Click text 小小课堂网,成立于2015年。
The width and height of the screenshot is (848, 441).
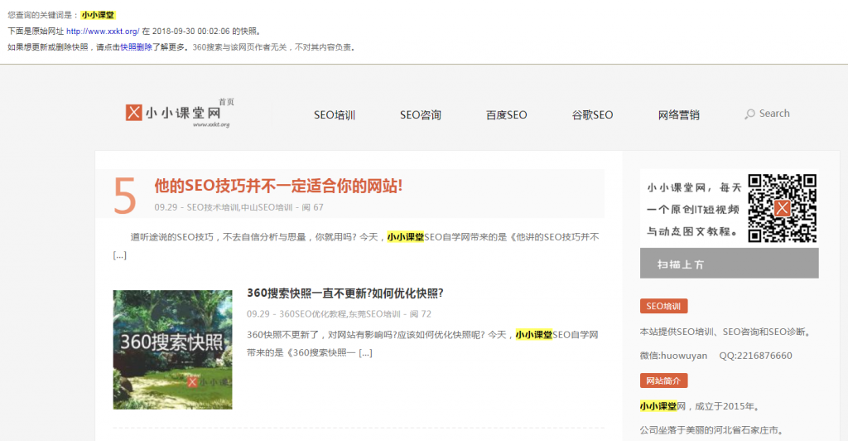[701, 406]
